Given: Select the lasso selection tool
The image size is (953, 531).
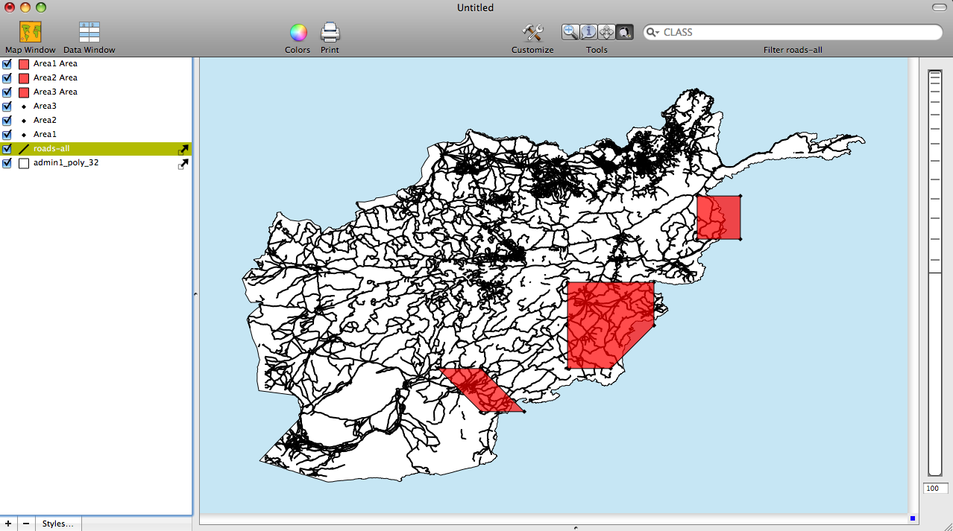Looking at the screenshot, I should tap(624, 32).
